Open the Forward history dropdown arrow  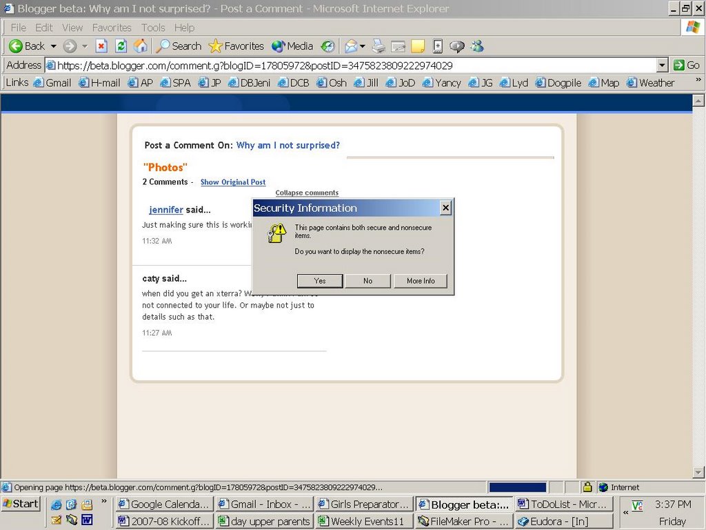[x=85, y=46]
